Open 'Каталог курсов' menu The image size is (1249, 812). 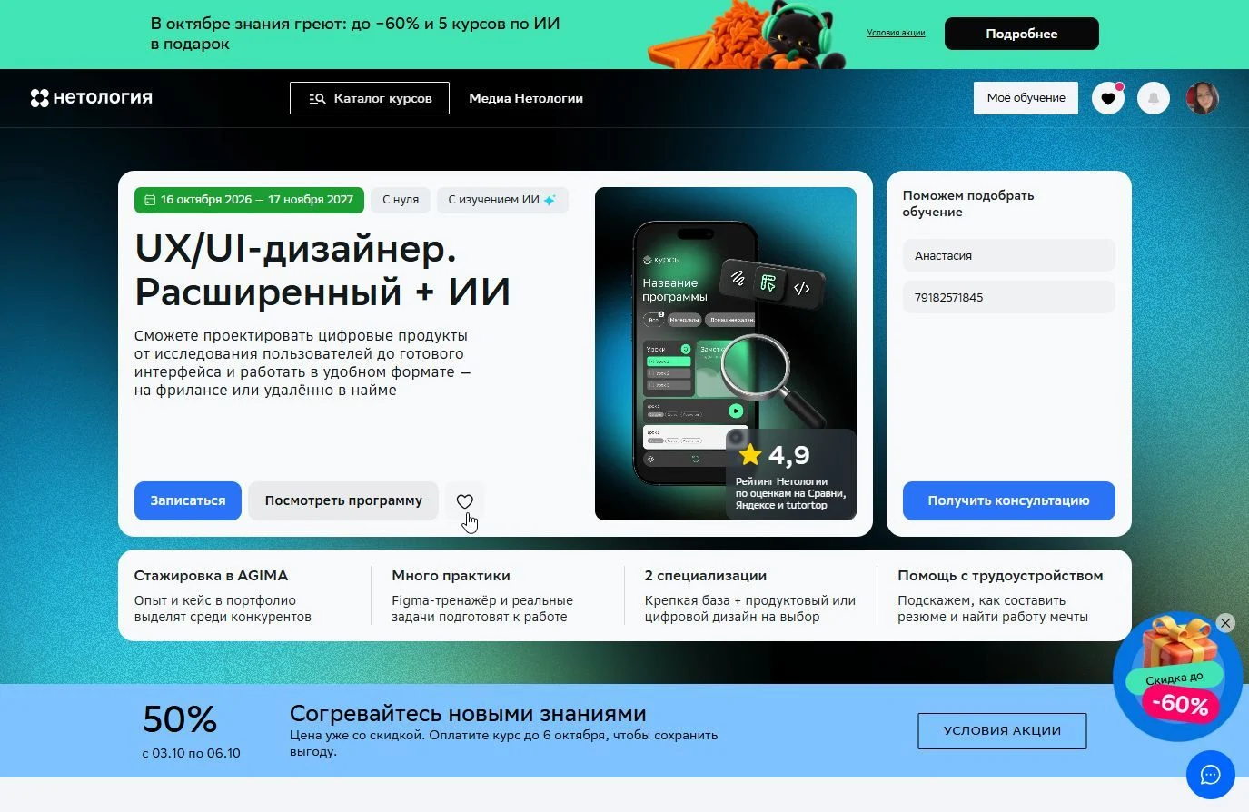click(370, 98)
